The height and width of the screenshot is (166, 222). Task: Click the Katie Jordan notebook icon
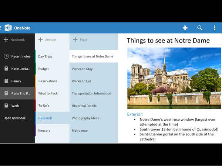coord(6,69)
